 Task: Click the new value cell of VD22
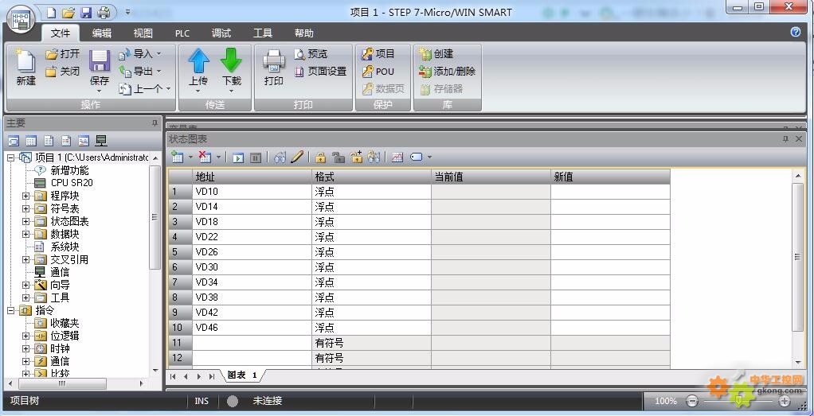coord(610,237)
